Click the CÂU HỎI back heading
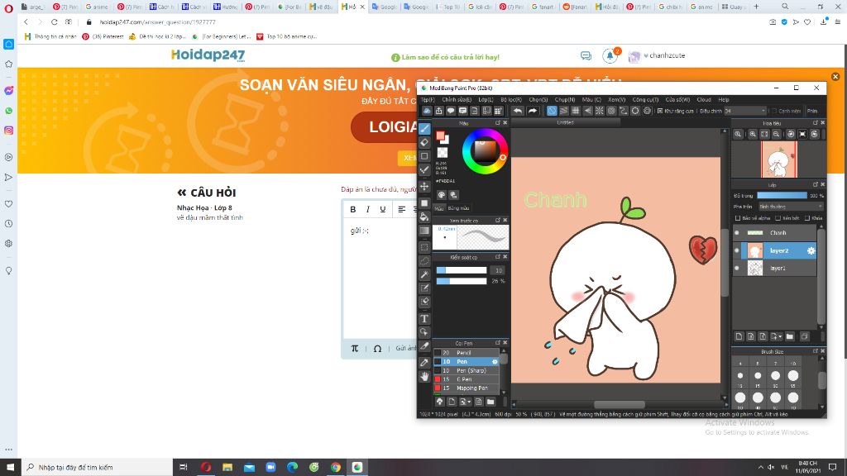 [x=207, y=193]
